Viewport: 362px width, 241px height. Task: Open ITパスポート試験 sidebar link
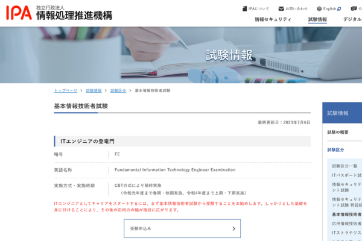point(347,175)
